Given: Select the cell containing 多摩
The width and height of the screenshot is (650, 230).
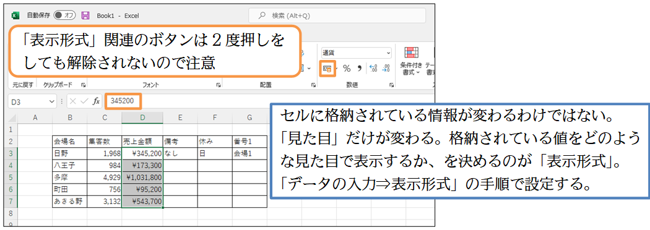Looking at the screenshot, I should tap(69, 177).
